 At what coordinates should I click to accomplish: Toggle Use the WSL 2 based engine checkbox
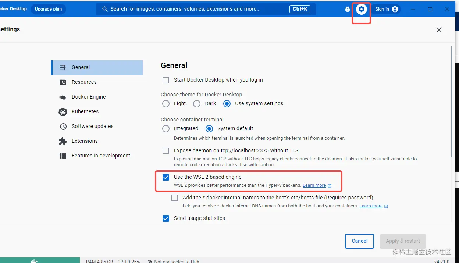[166, 177]
